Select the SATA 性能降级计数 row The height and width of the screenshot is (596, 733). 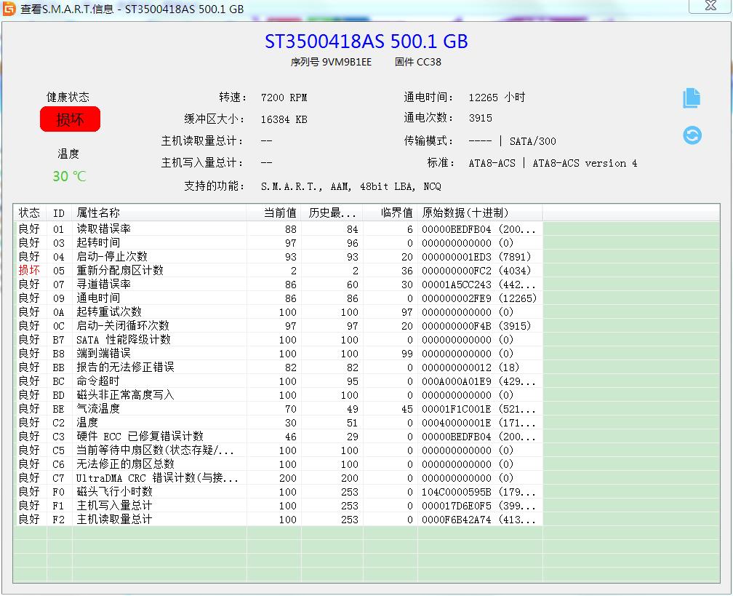[278, 340]
